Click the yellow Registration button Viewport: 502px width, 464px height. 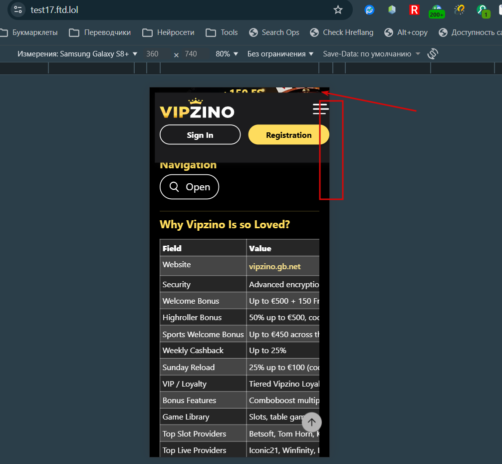pos(288,135)
